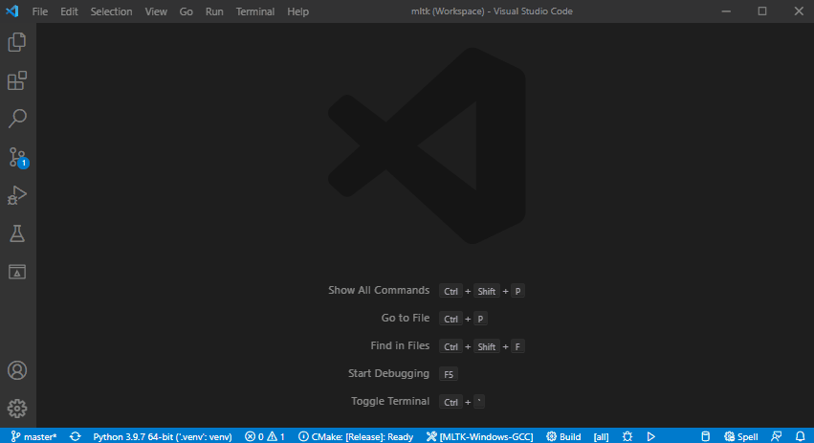Click the synchronize changes icon in status bar
This screenshot has height=443, width=814.
tap(75, 436)
